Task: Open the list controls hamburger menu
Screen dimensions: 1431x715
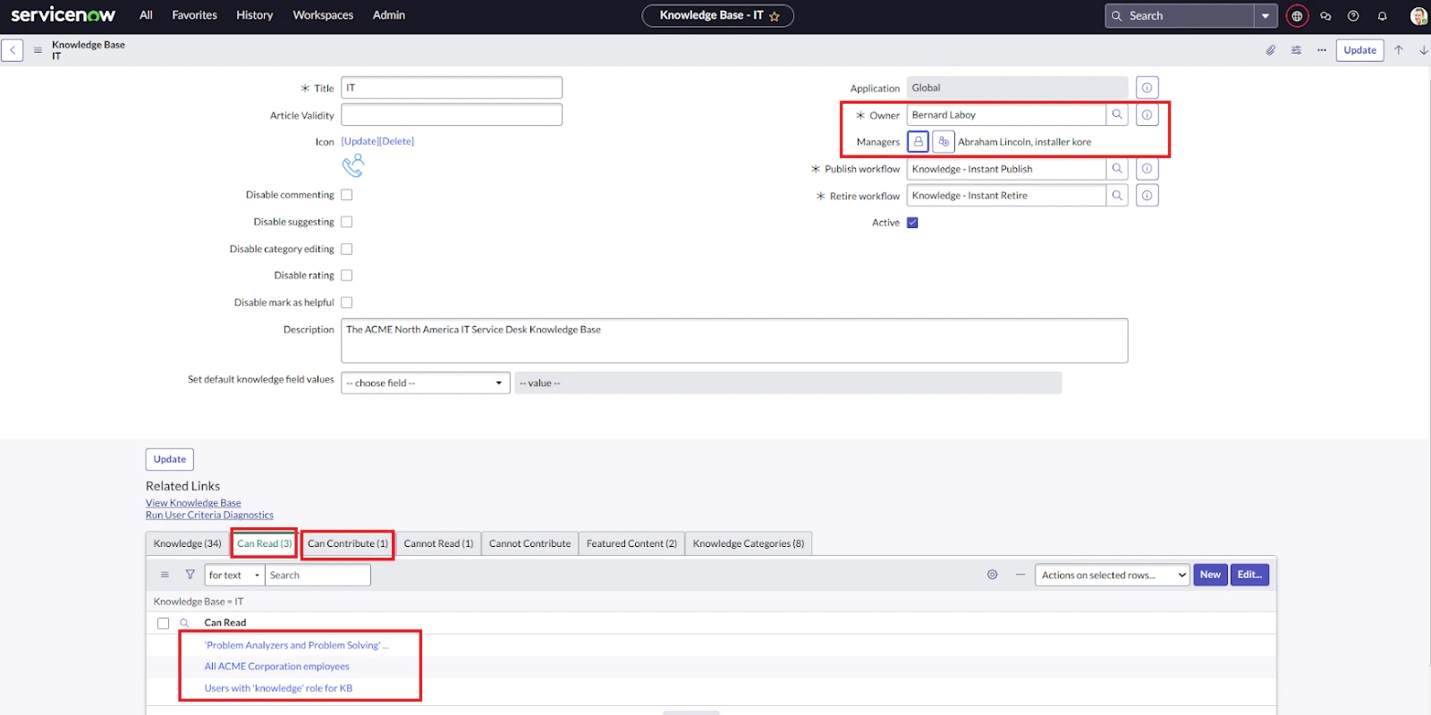Action: click(165, 575)
